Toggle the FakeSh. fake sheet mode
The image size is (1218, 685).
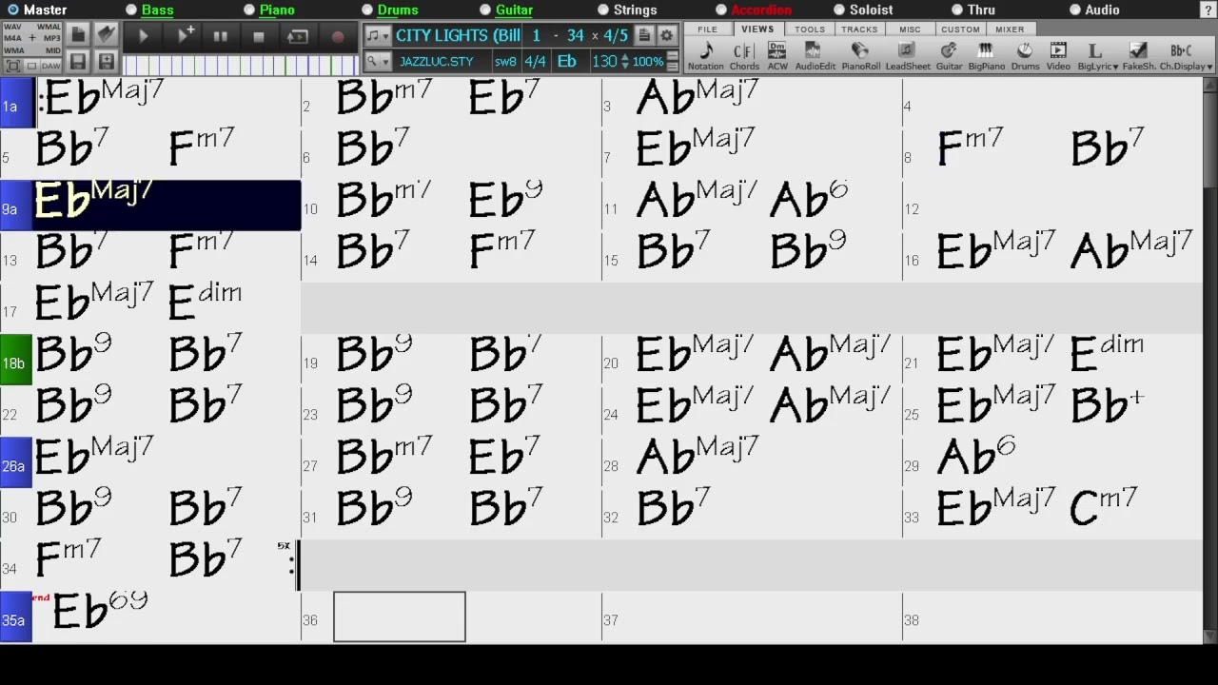click(x=1138, y=56)
